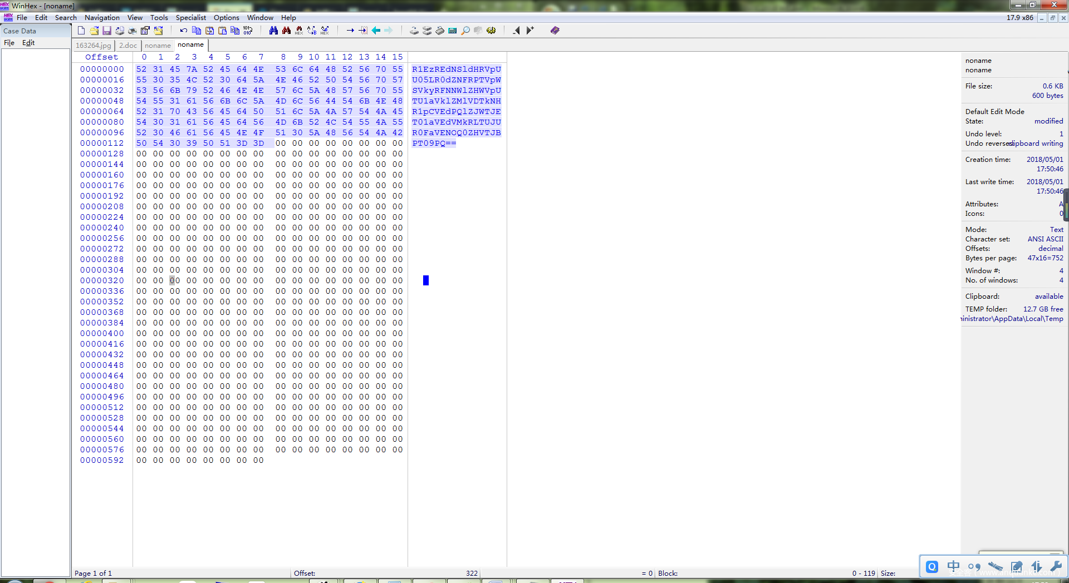Click the blue binoculars Find Text icon
1069x583 pixels.
273,31
